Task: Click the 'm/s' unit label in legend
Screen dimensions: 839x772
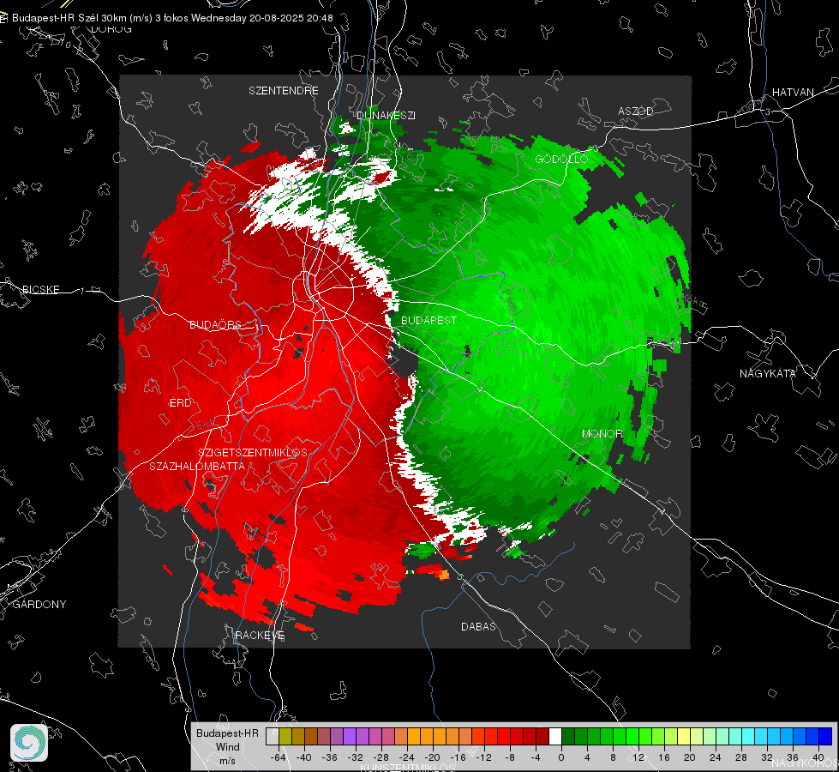Action: pyautogui.click(x=227, y=761)
